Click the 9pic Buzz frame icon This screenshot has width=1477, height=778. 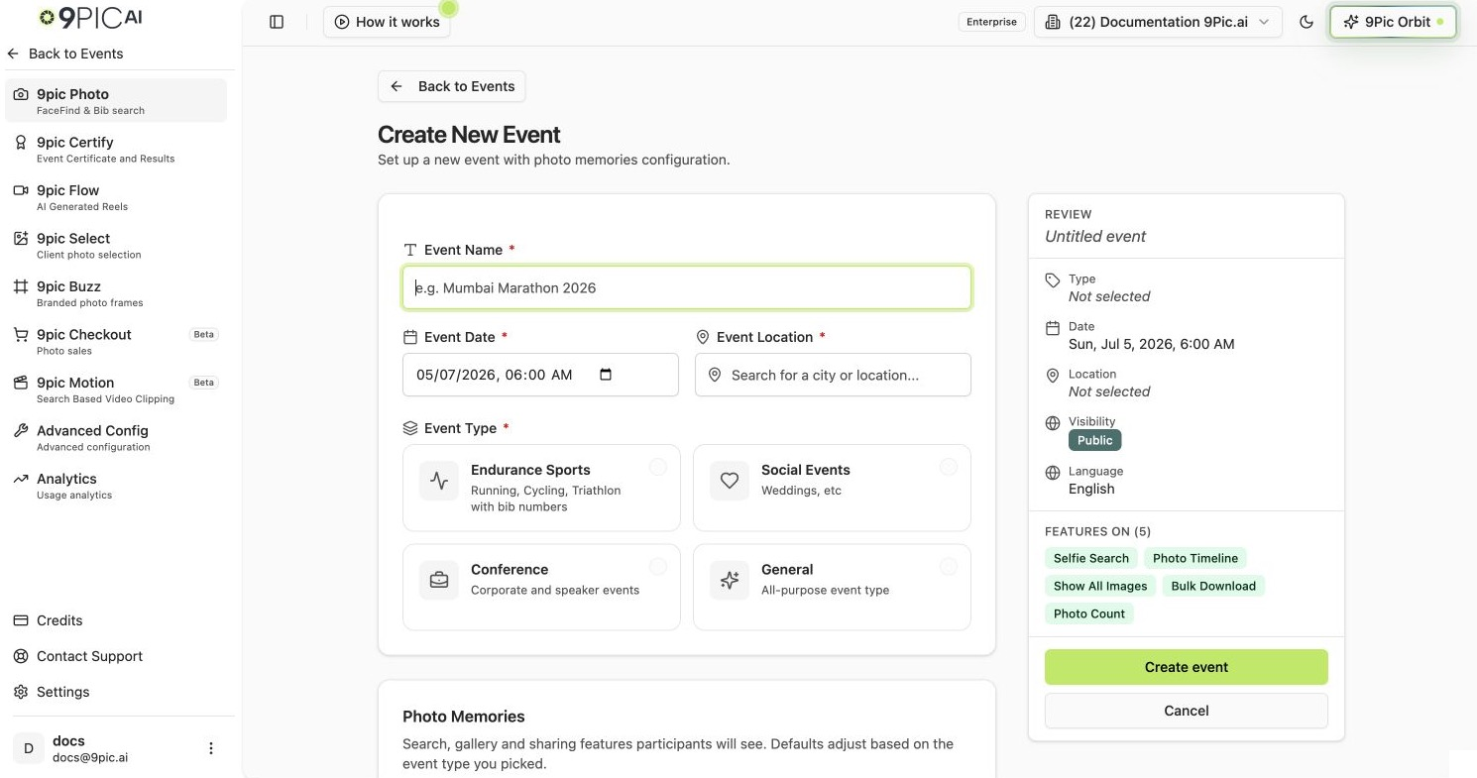tap(20, 286)
